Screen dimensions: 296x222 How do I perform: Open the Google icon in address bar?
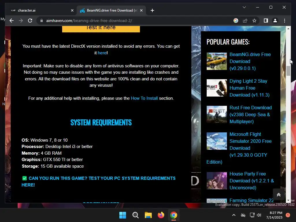pyautogui.click(x=236, y=21)
